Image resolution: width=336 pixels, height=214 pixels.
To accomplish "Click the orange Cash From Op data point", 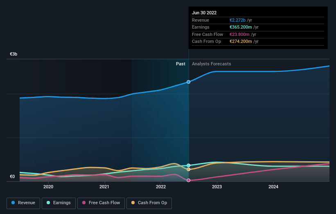I will coord(188,169).
